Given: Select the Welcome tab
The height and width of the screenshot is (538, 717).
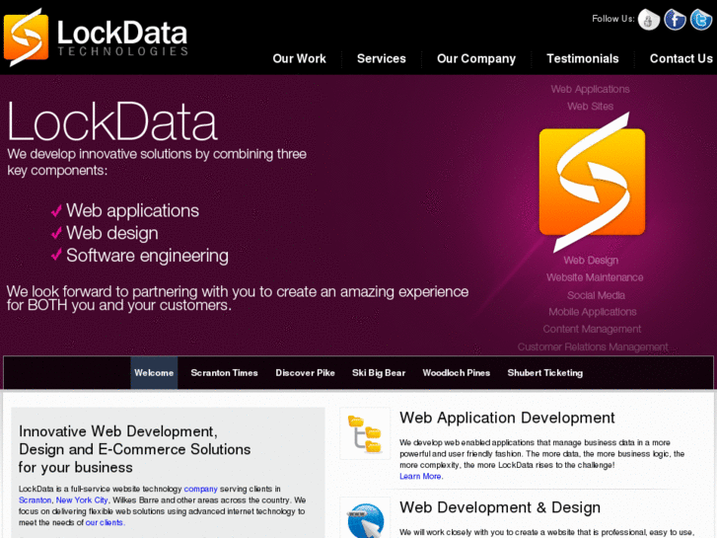Looking at the screenshot, I should [154, 373].
